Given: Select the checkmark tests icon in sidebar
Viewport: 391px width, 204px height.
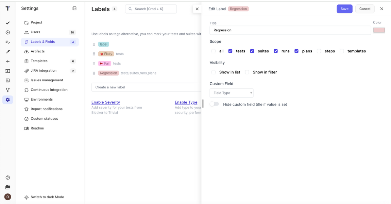Looking at the screenshot, I should pyautogui.click(x=7, y=23).
